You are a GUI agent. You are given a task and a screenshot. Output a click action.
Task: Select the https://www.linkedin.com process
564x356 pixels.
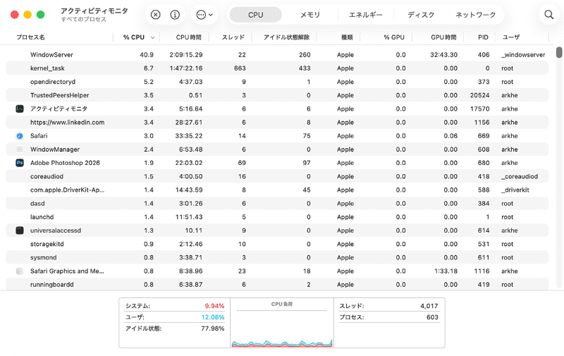[x=277, y=122]
